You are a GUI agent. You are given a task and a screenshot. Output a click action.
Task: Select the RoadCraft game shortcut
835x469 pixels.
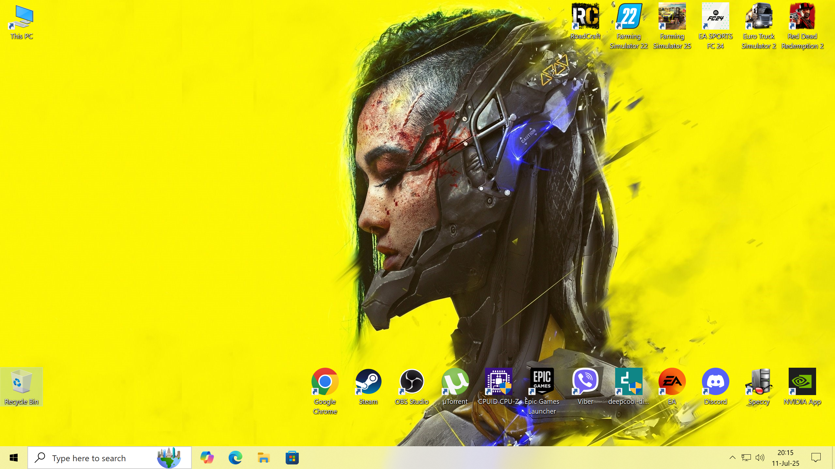pos(585,22)
